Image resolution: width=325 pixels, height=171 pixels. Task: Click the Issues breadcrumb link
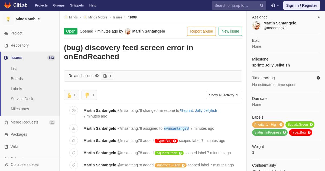pyautogui.click(x=118, y=17)
